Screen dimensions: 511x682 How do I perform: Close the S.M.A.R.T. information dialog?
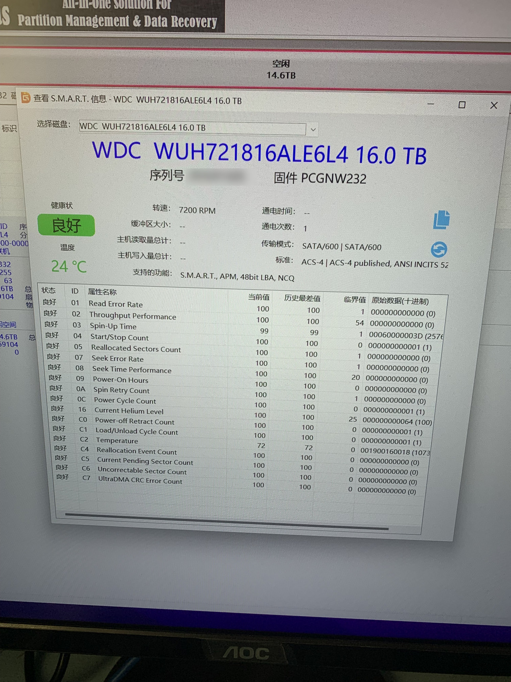click(x=494, y=105)
